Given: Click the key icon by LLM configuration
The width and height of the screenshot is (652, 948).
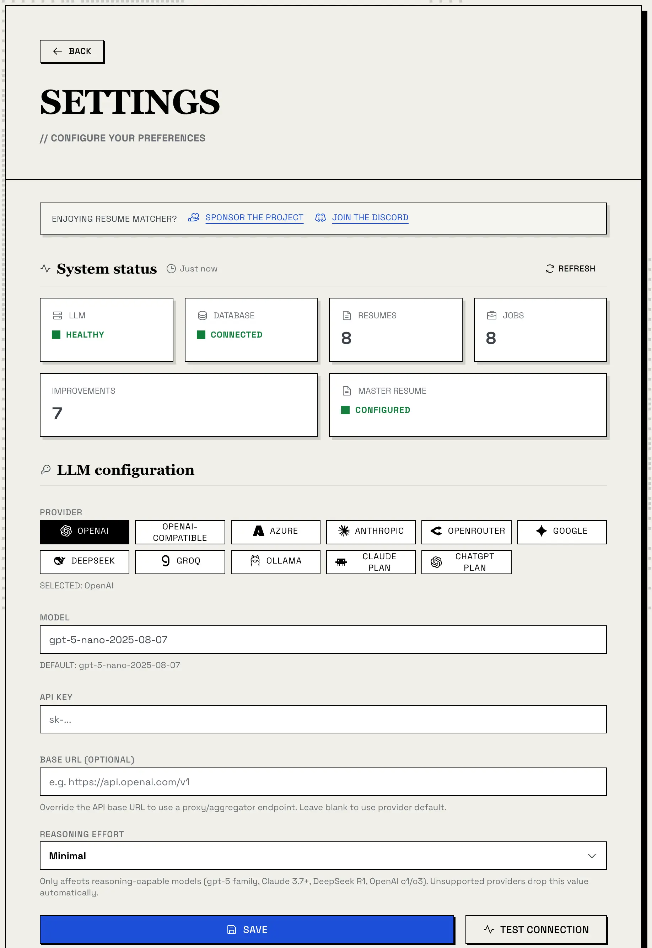Looking at the screenshot, I should [x=46, y=470].
